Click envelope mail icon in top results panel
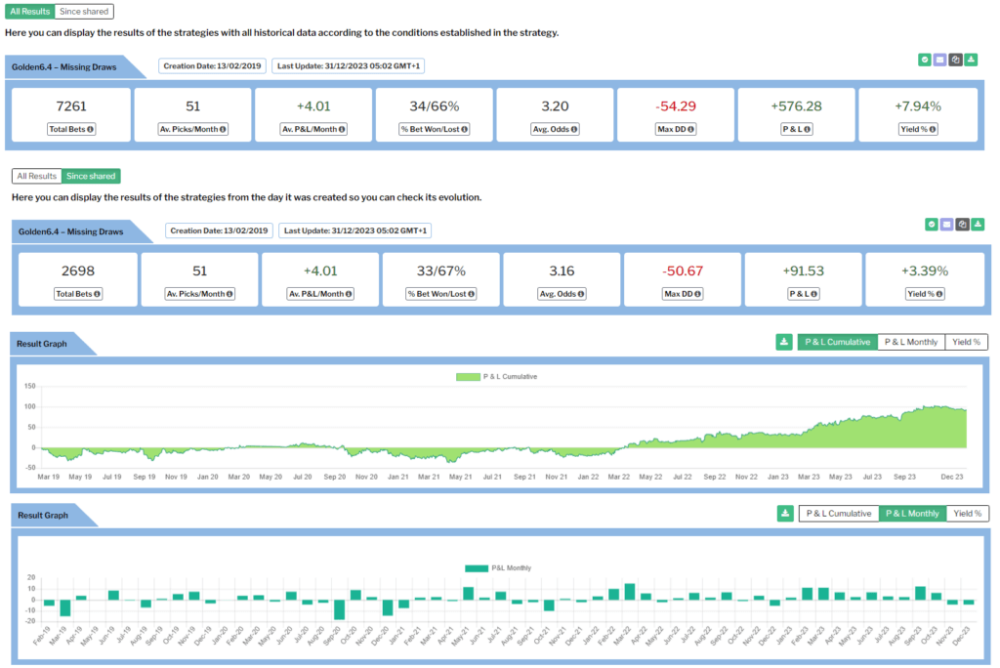The image size is (1000, 668). (939, 60)
